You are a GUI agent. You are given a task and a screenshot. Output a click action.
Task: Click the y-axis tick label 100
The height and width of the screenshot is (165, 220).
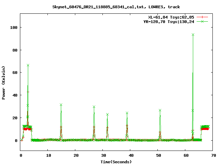[14, 27]
